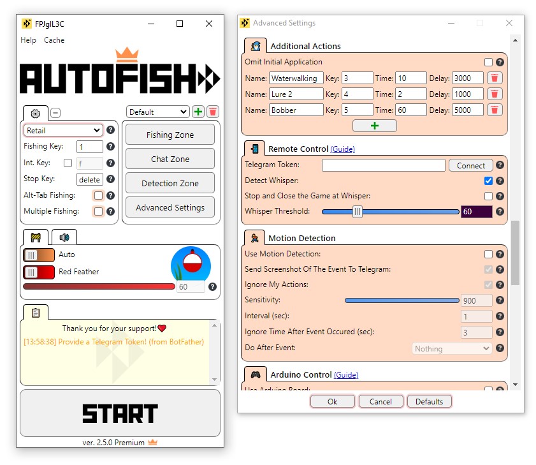Image resolution: width=536 pixels, height=465 pixels.
Task: Open the Fishing Zone button
Action: tap(170, 135)
